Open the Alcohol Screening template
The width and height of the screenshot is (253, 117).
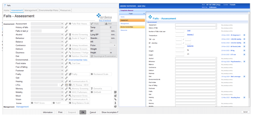point(79,35)
